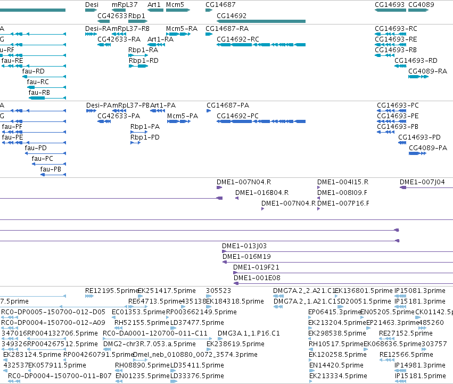Click the DME1-004I15.R BAC end label
This screenshot has height=384, width=453.
[343, 182]
